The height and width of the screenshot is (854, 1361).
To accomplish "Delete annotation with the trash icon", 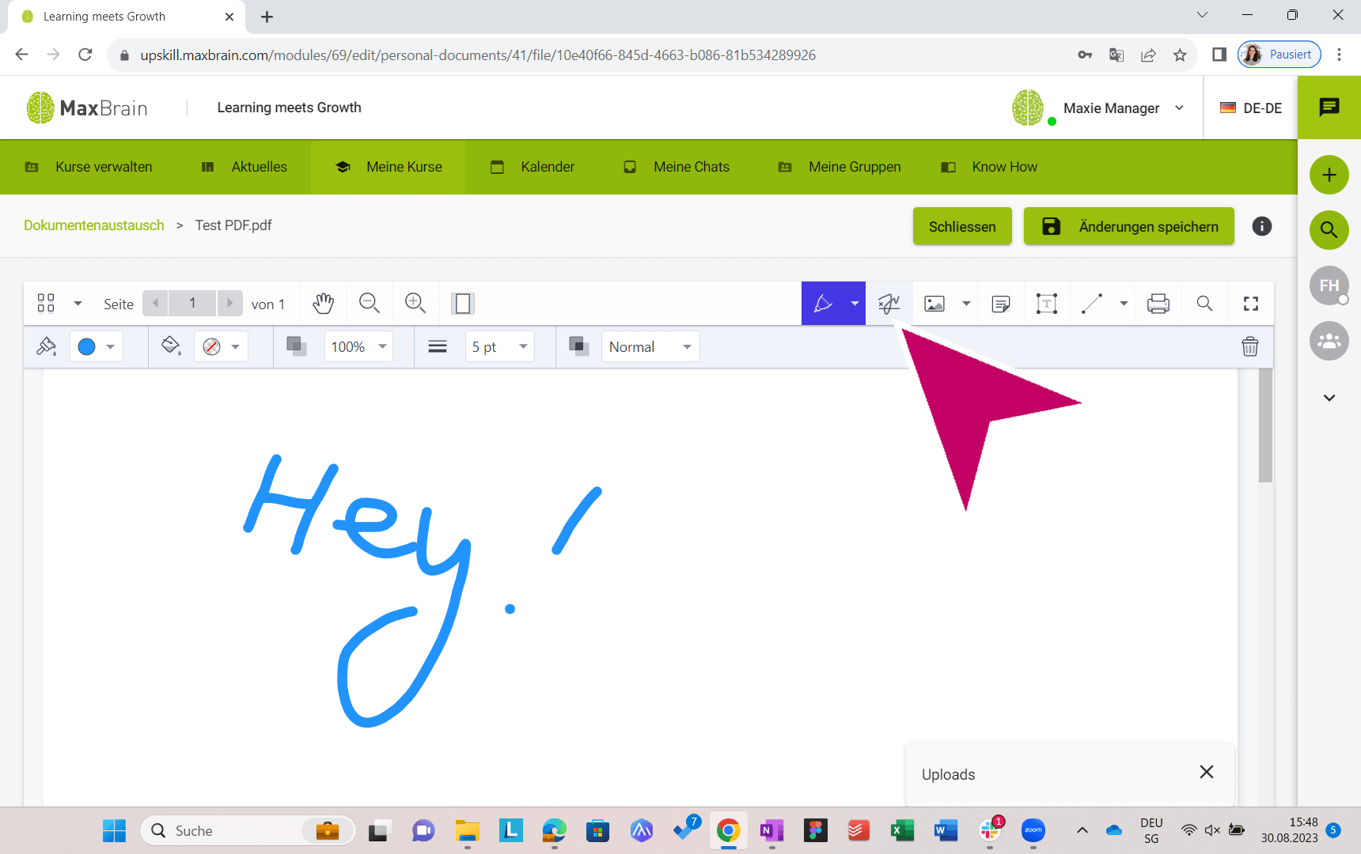I will click(1250, 346).
